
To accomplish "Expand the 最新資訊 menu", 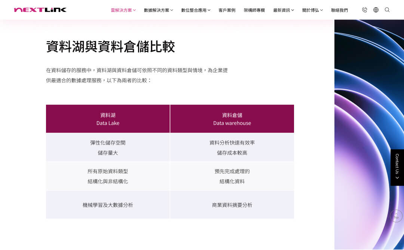I will pyautogui.click(x=283, y=10).
